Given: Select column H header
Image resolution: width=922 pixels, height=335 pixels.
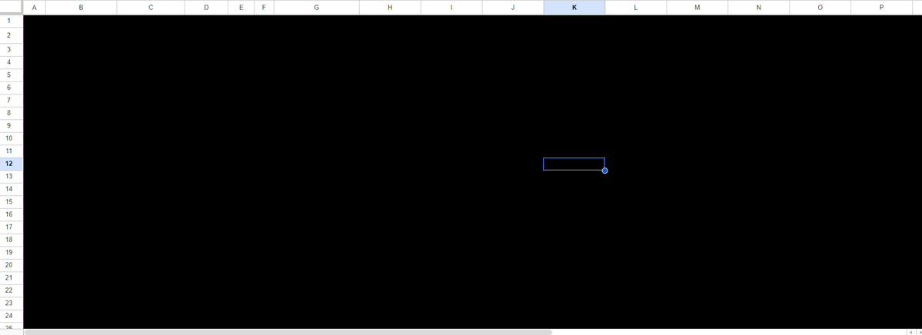Looking at the screenshot, I should 390,7.
